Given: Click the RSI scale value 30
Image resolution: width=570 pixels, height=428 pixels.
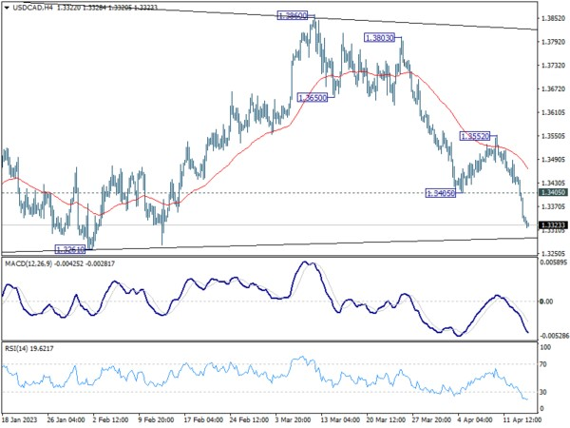Looking at the screenshot, I should coord(544,392).
